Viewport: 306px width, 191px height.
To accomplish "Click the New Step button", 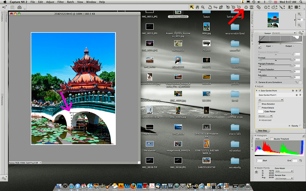I will pos(263,131).
